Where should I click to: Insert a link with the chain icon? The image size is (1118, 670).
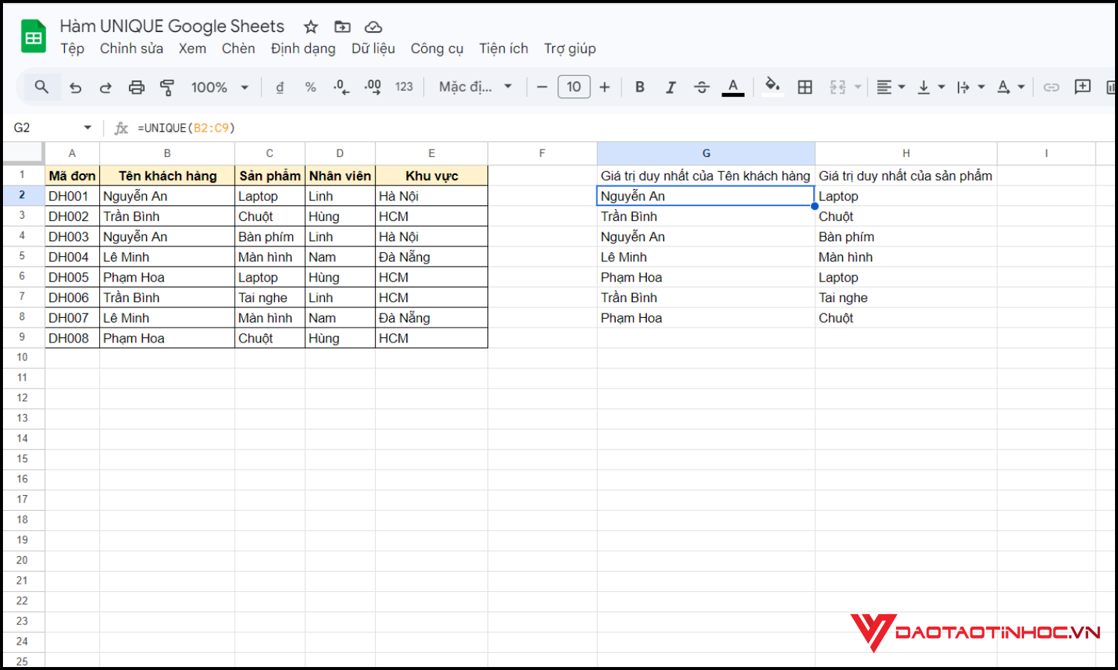coord(1052,86)
